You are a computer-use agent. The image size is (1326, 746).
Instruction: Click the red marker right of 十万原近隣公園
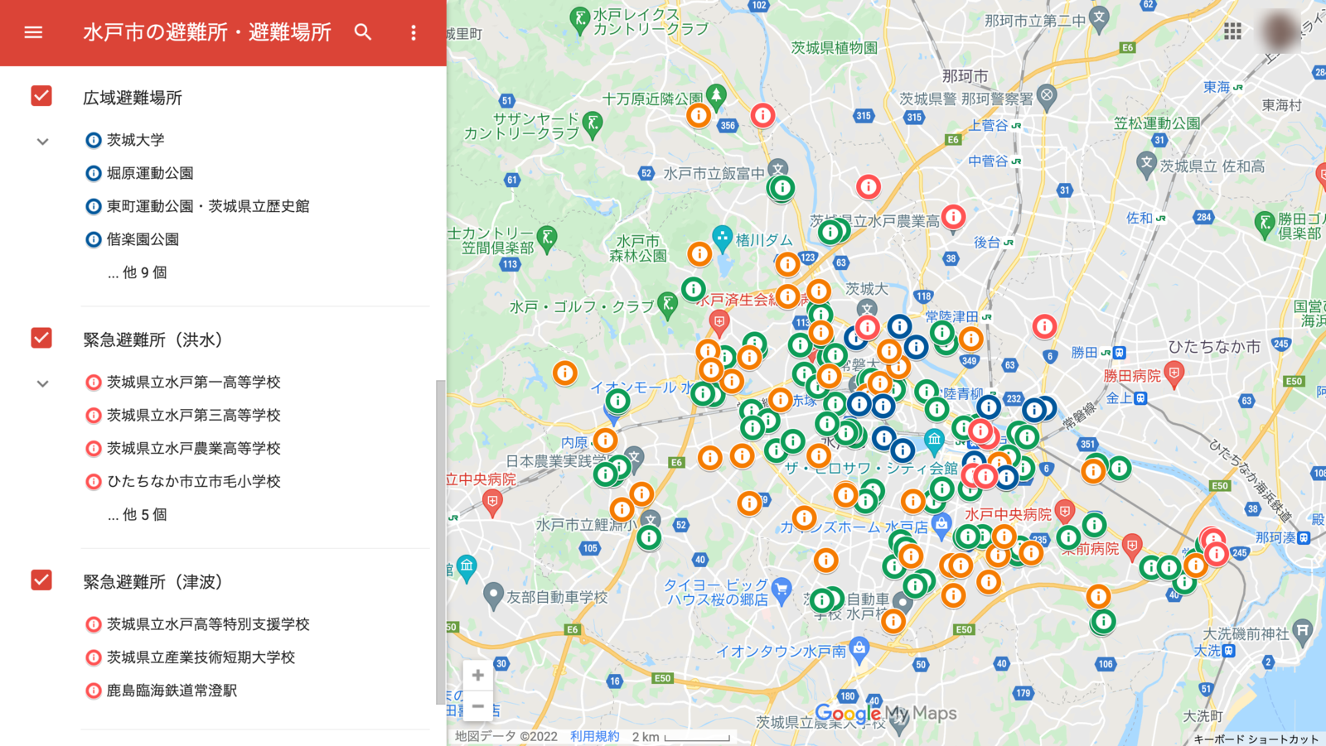762,115
